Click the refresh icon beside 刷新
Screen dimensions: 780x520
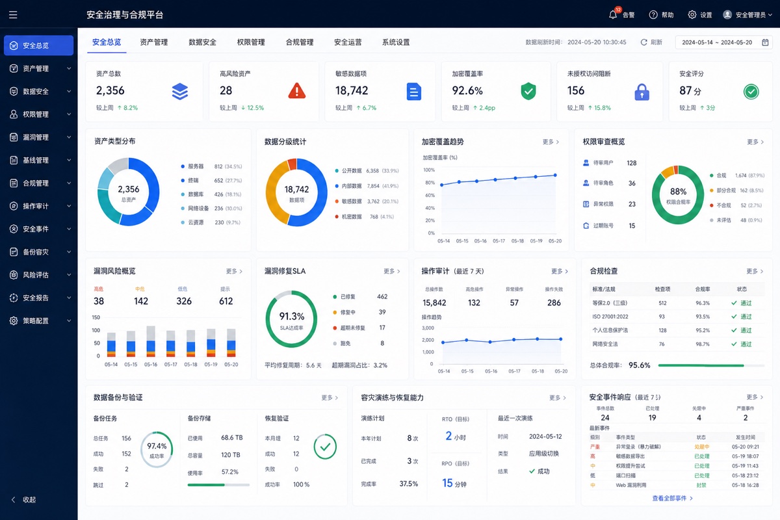click(644, 42)
